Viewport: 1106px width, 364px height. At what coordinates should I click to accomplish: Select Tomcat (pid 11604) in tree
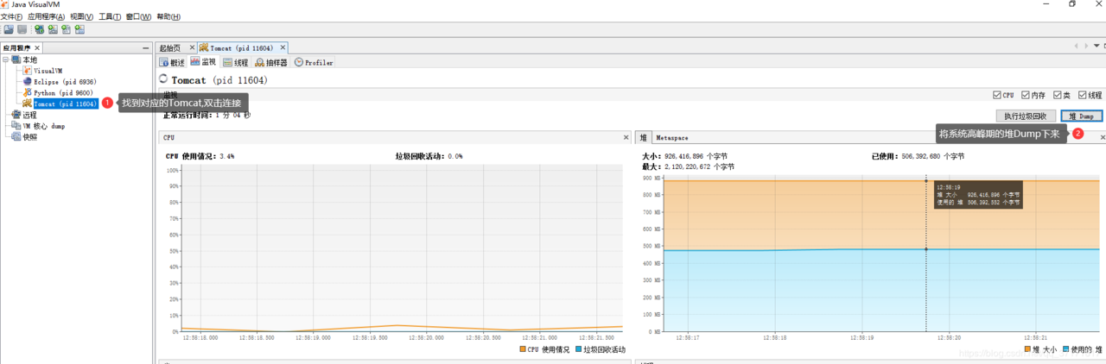(x=65, y=104)
